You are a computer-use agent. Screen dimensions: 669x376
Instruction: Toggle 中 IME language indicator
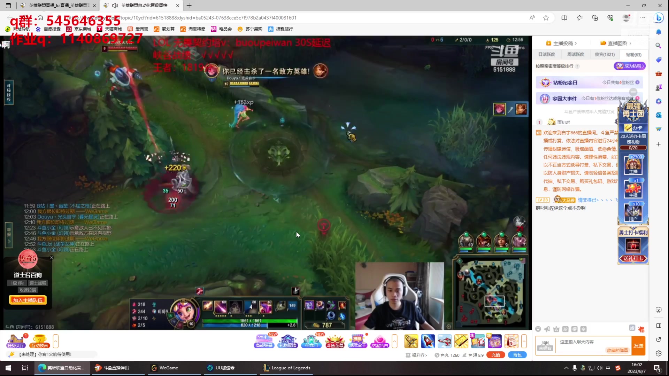(x=608, y=368)
